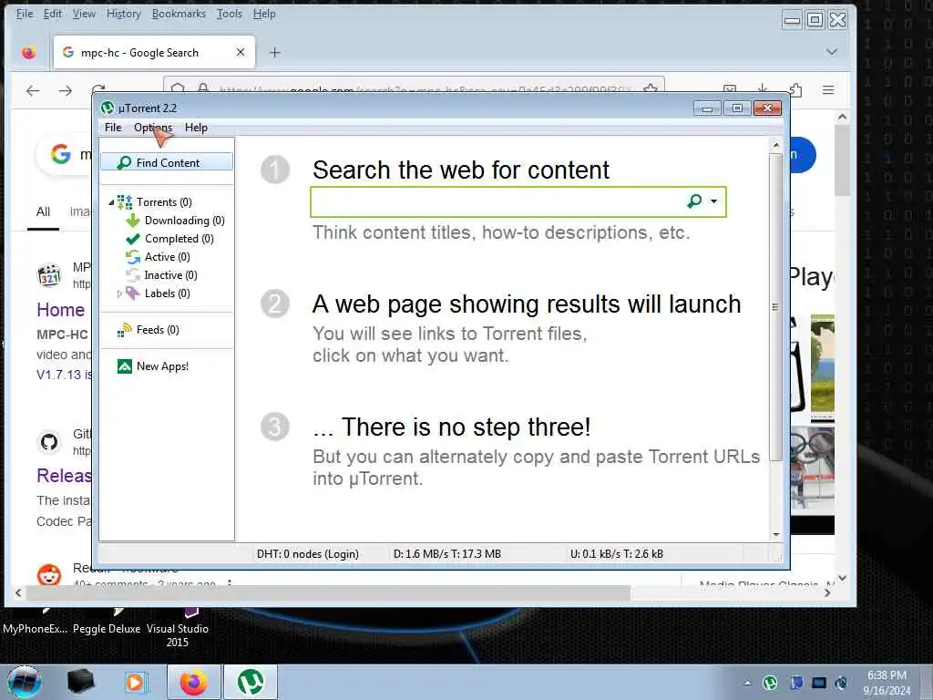Viewport: 933px width, 700px height.
Task: Click the Active torrents icon
Action: click(x=133, y=256)
